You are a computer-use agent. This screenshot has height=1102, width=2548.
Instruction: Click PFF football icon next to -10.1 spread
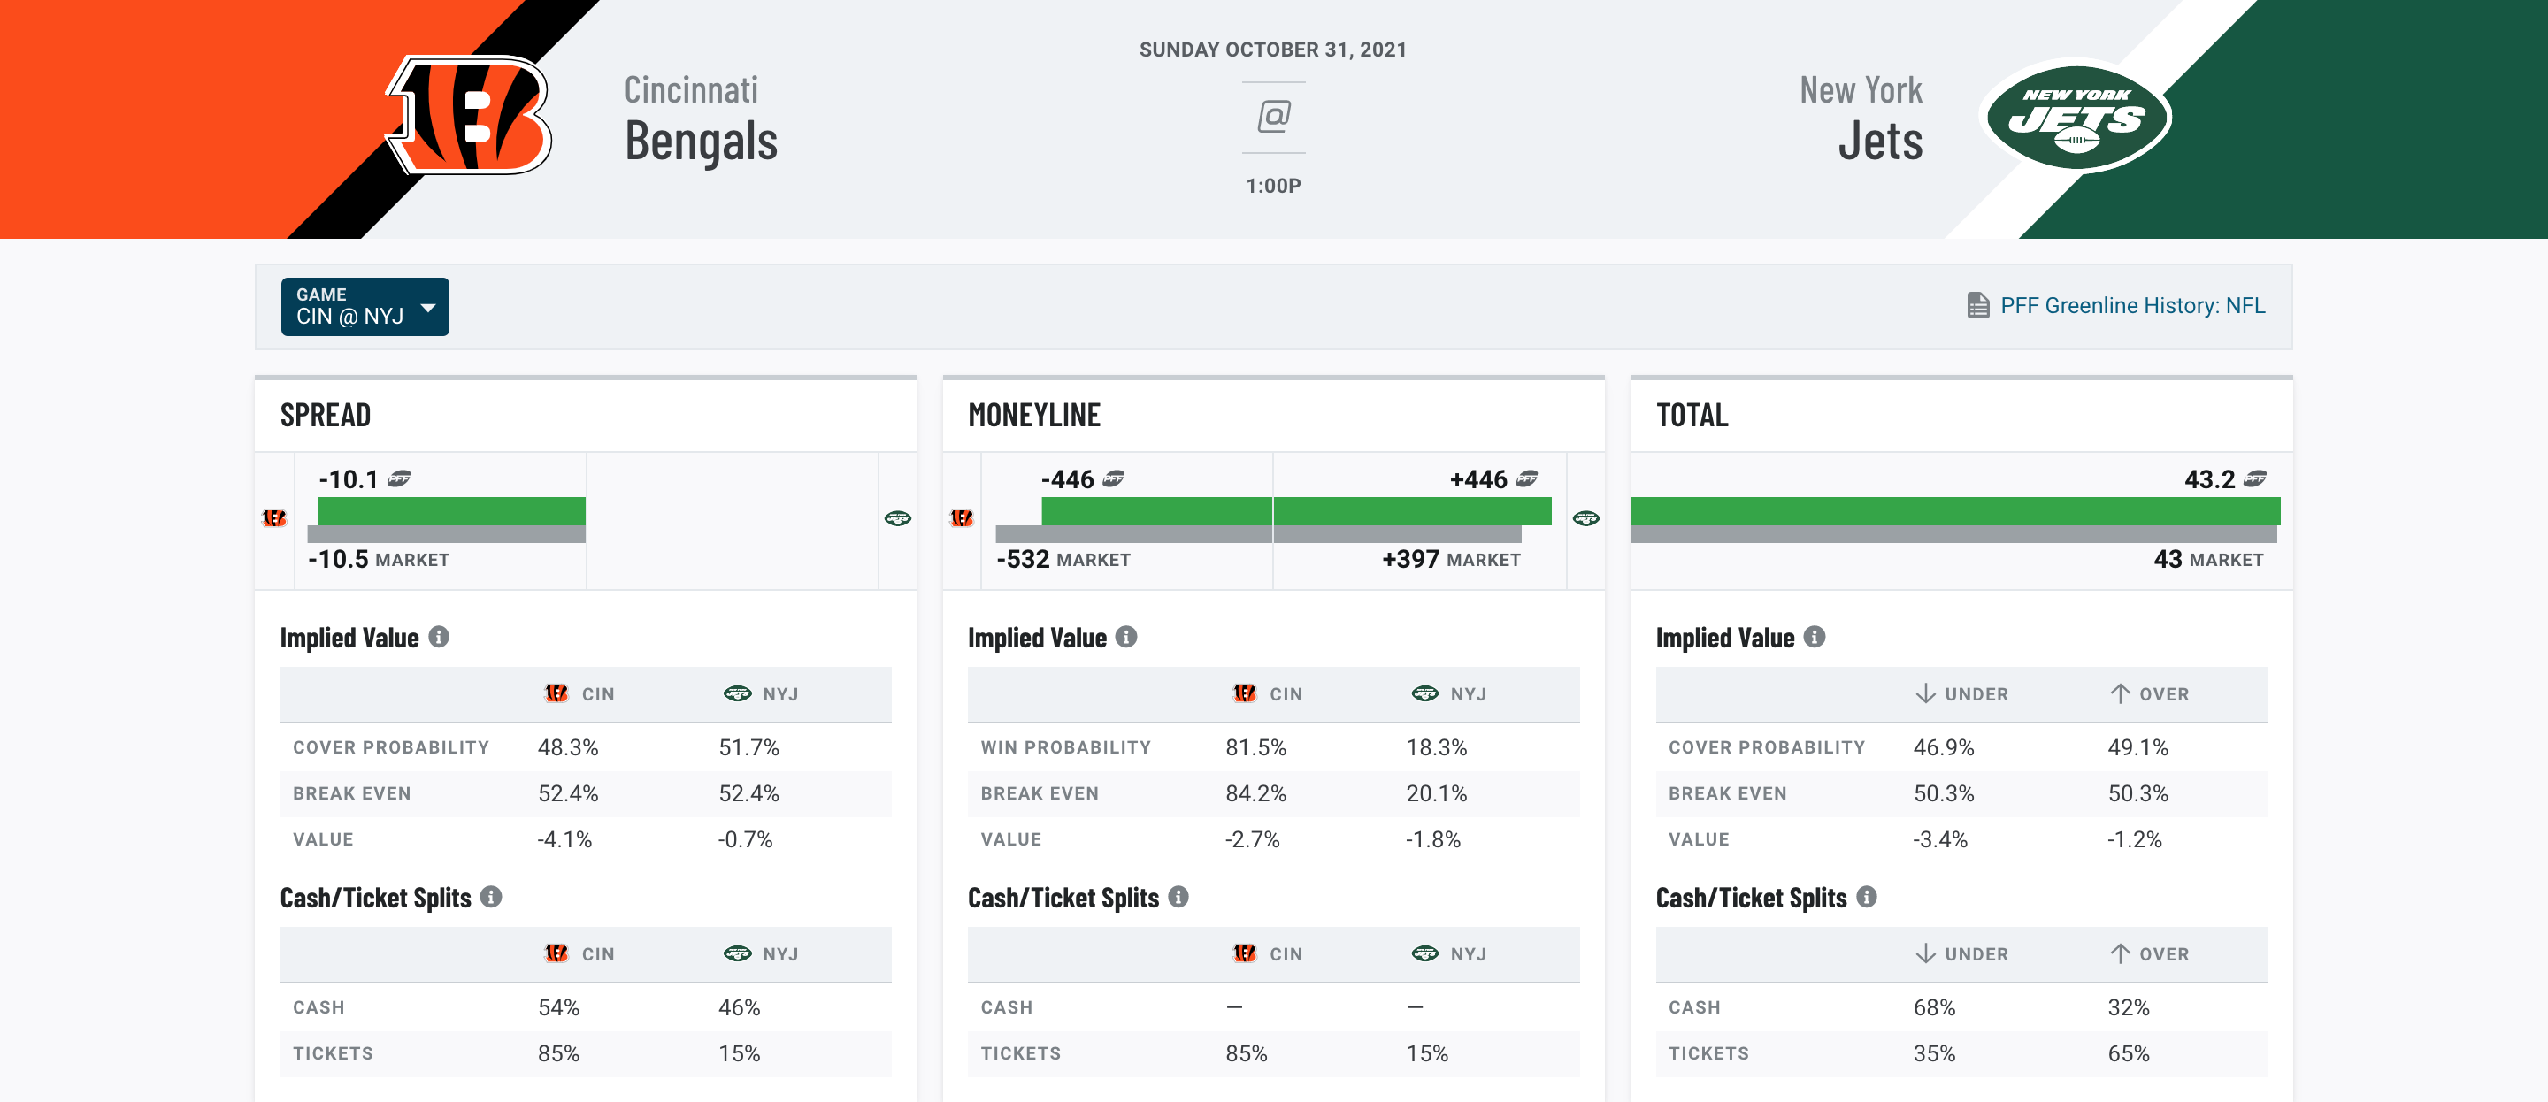pyautogui.click(x=399, y=479)
